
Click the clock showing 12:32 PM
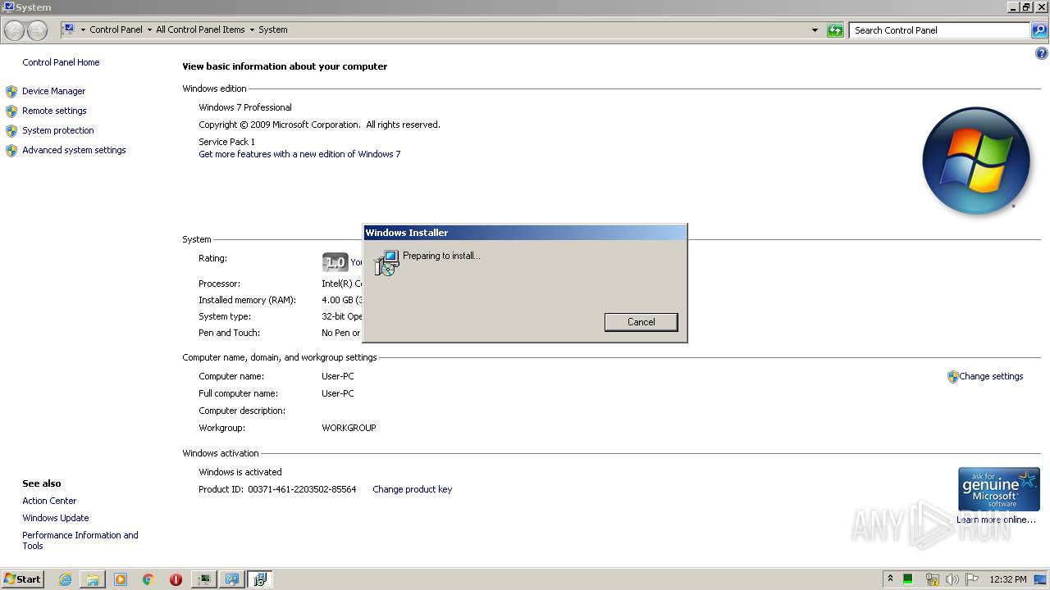tap(1008, 579)
